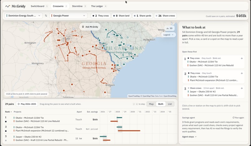
Task: Toggle the They cross filter
Action: coord(101,16)
